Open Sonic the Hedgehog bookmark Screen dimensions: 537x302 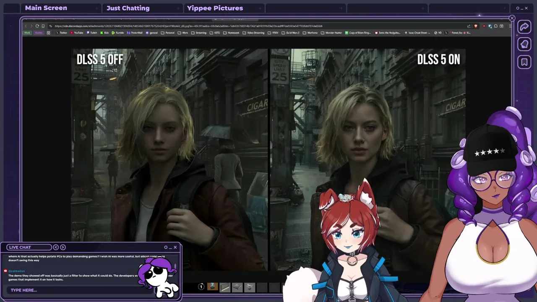(x=387, y=33)
